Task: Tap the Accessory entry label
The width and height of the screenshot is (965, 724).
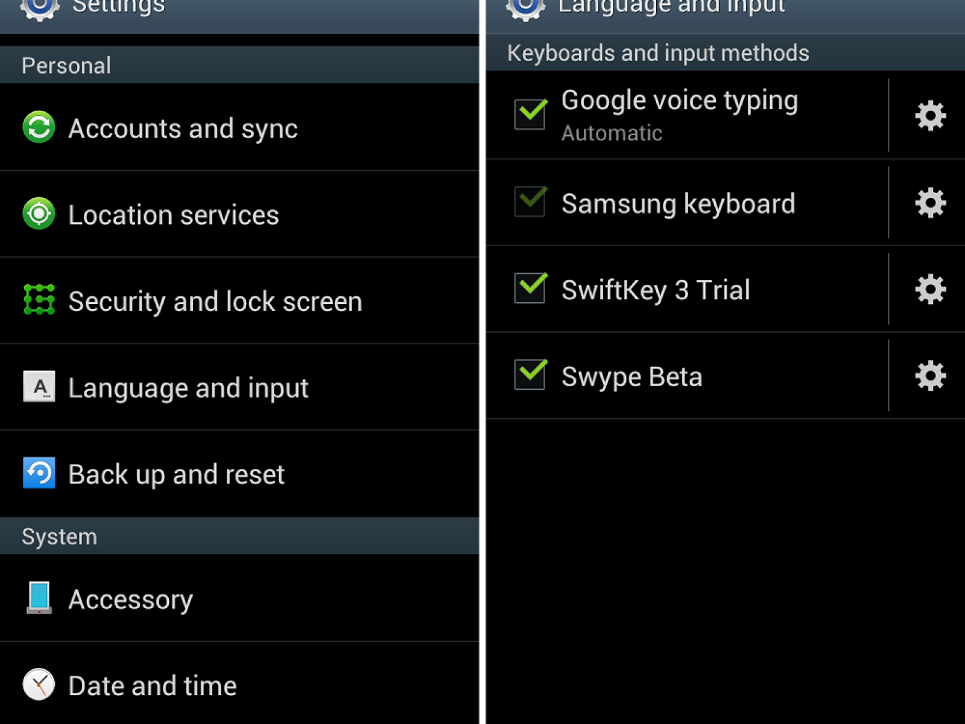Action: (x=130, y=599)
